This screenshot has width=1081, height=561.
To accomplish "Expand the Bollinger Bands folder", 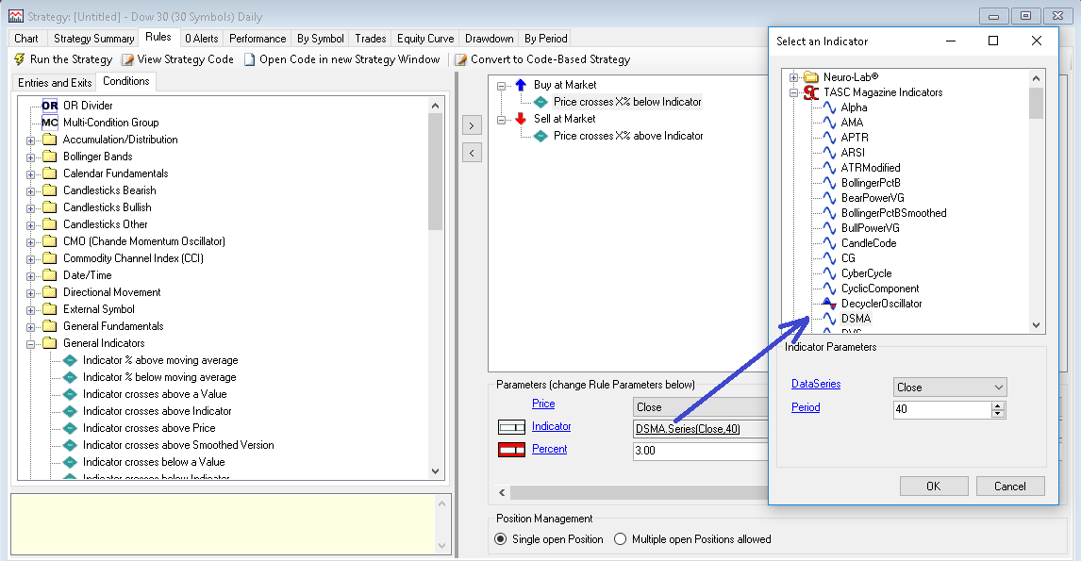I will click(31, 157).
